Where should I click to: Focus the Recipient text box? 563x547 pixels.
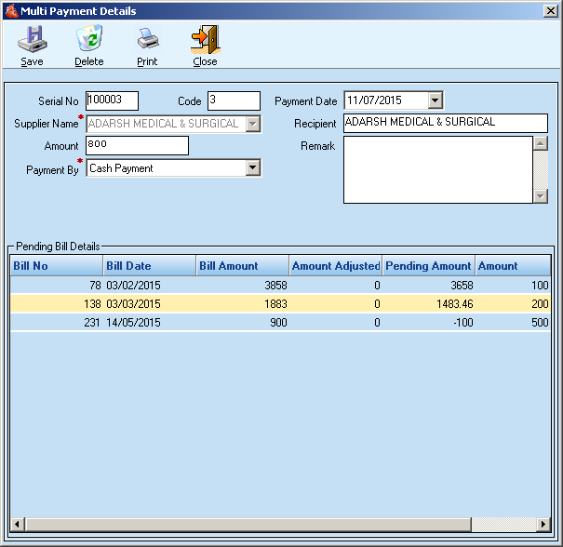(445, 123)
